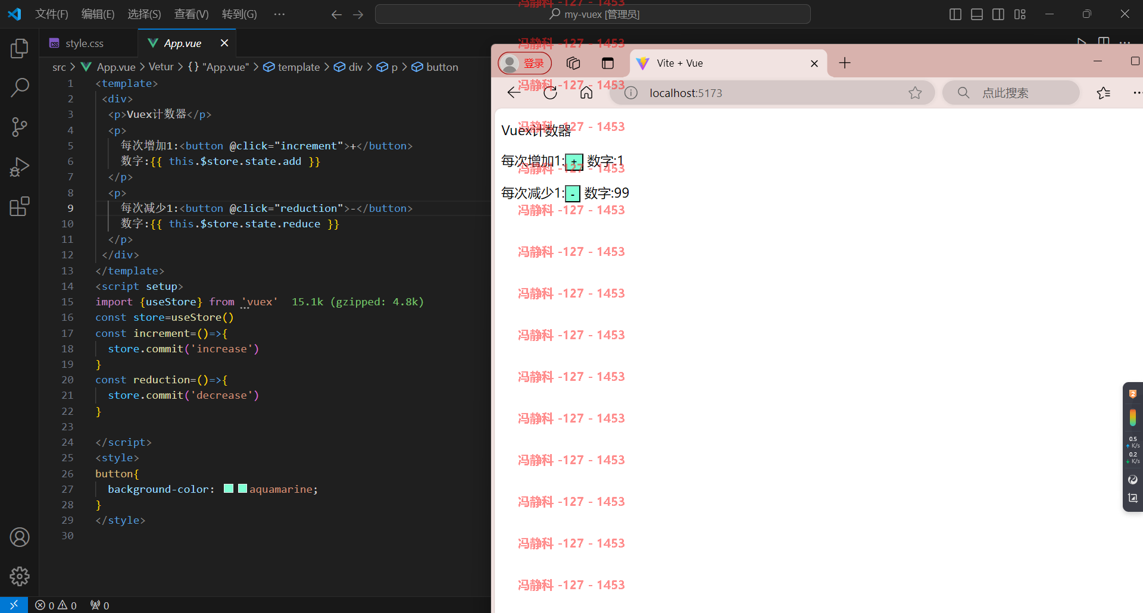Viewport: 1143px width, 613px height.
Task: Click the ports forwarded status indicator
Action: [99, 605]
